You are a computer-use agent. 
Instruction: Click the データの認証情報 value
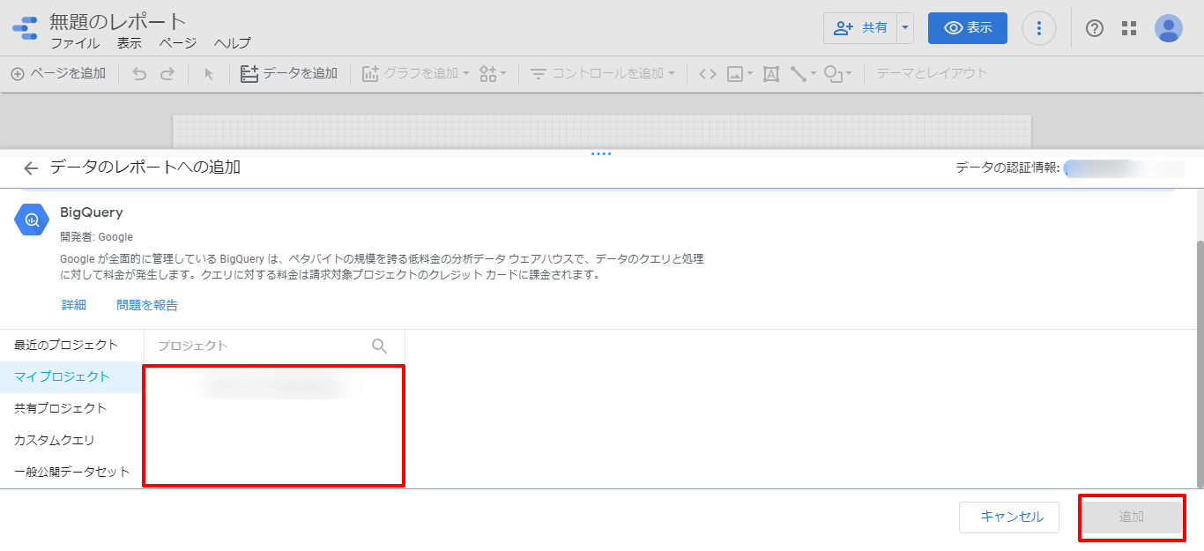[1124, 168]
